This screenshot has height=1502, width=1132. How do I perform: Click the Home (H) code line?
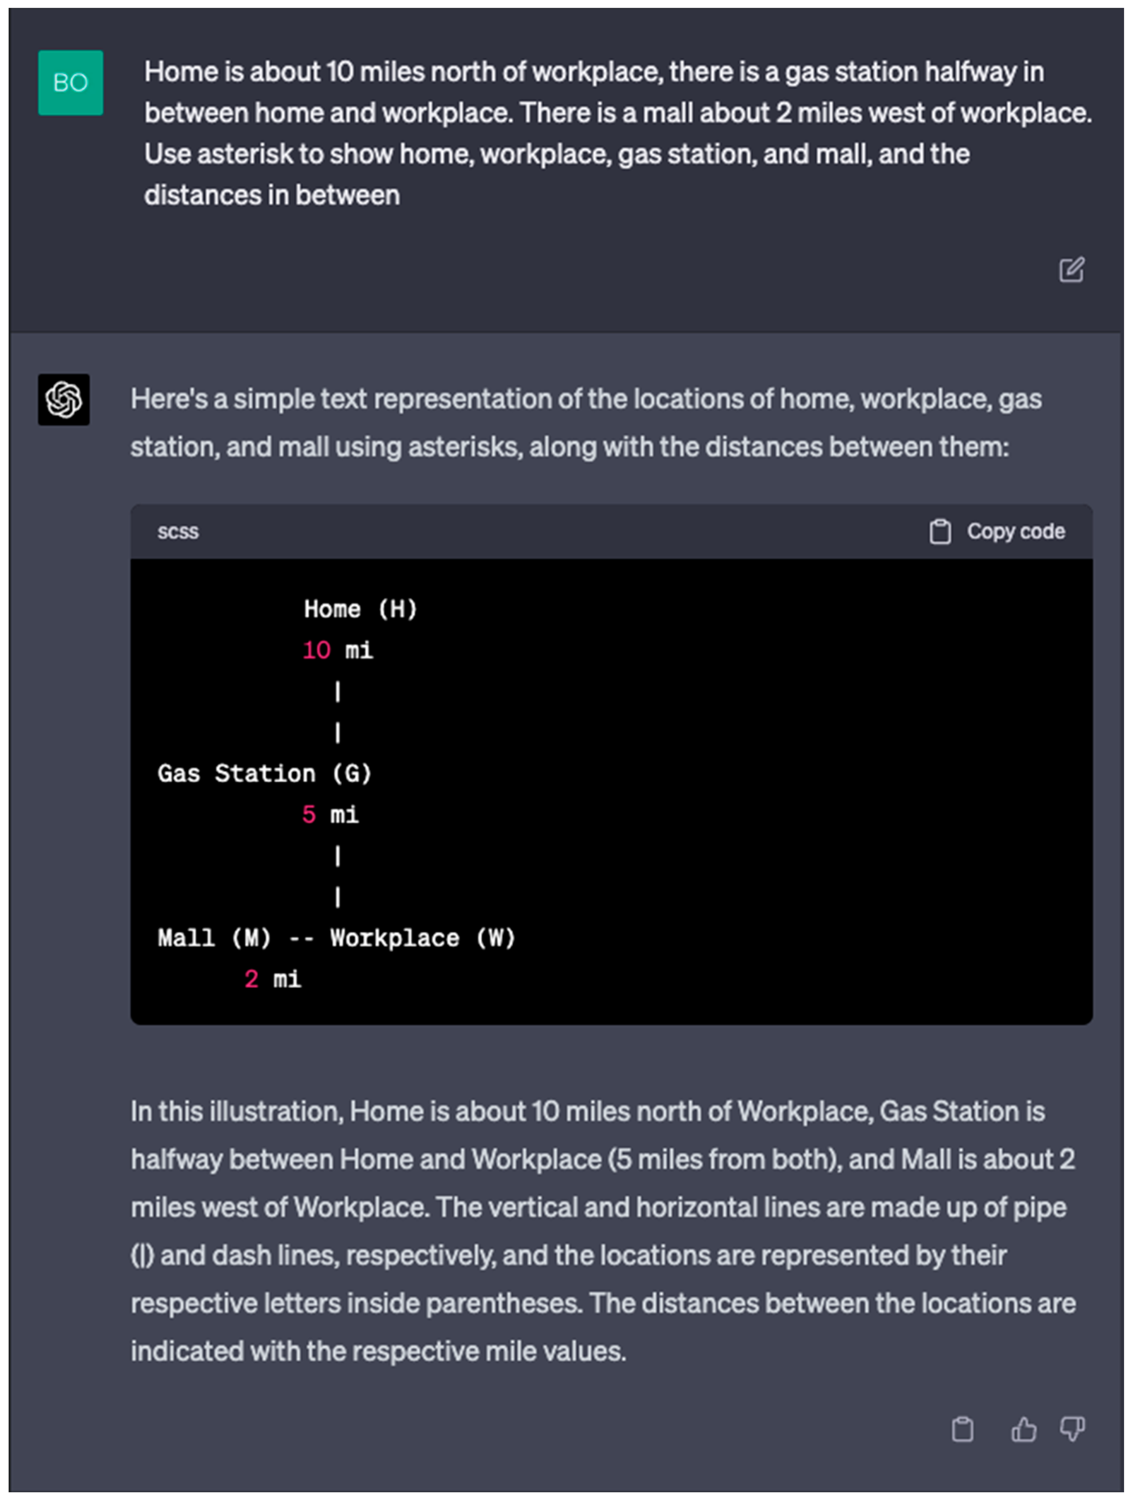point(360,609)
